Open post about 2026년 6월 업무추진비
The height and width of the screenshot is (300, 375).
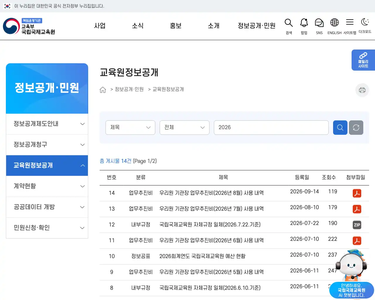tap(212, 241)
